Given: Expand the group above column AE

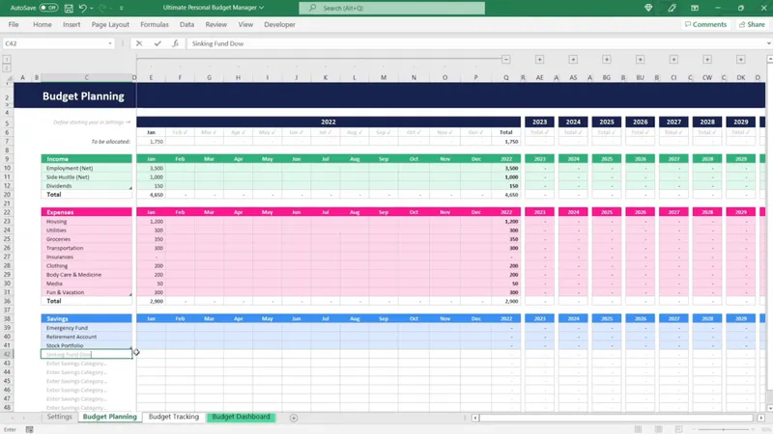Looking at the screenshot, I should tap(539, 60).
